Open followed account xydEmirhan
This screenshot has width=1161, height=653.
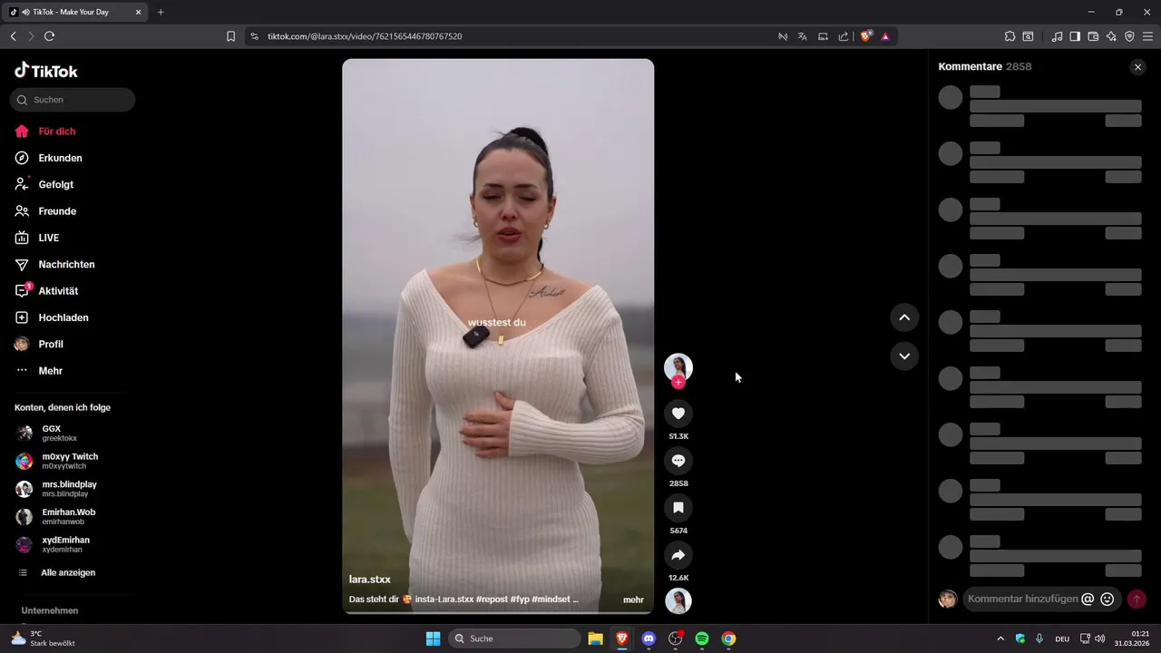[53, 544]
